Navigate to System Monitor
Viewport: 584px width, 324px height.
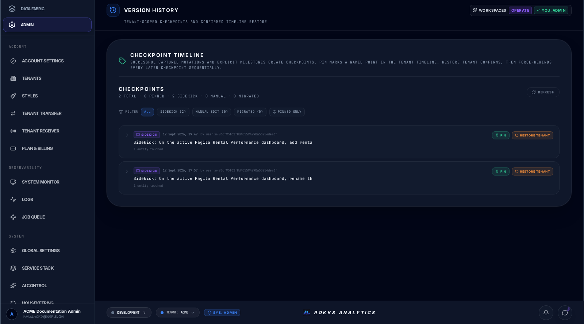pyautogui.click(x=47, y=182)
